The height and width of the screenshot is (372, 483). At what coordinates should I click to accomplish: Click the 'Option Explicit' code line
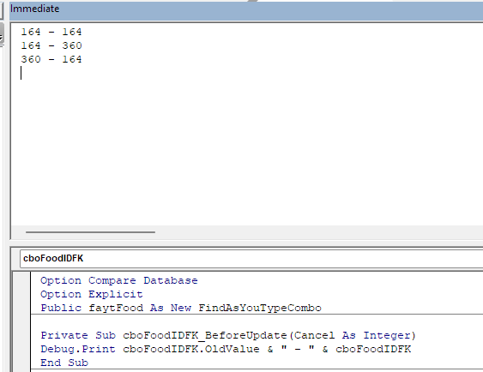[92, 295]
